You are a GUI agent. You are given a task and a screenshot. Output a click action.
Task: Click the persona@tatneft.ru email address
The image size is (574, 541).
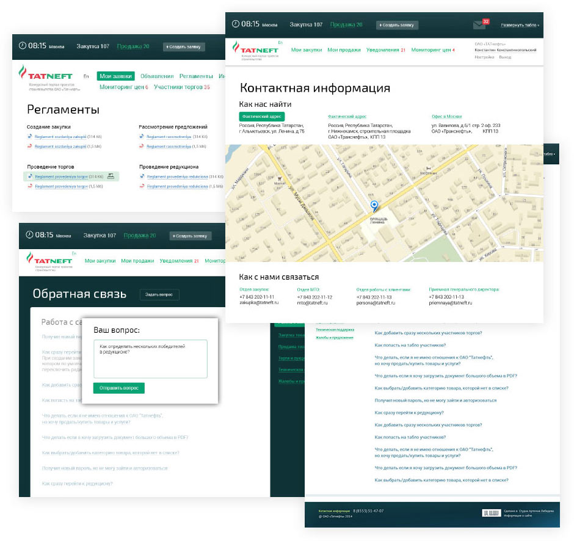376,303
